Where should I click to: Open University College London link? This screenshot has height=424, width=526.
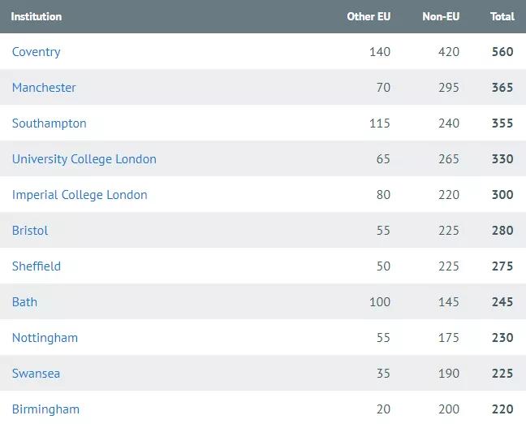coord(84,159)
